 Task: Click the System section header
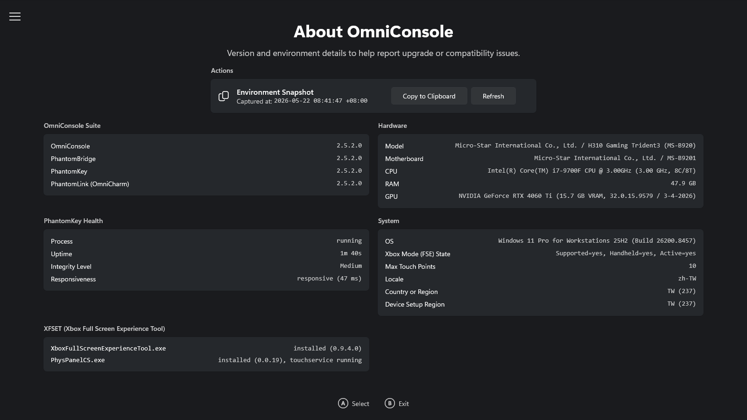pyautogui.click(x=389, y=221)
